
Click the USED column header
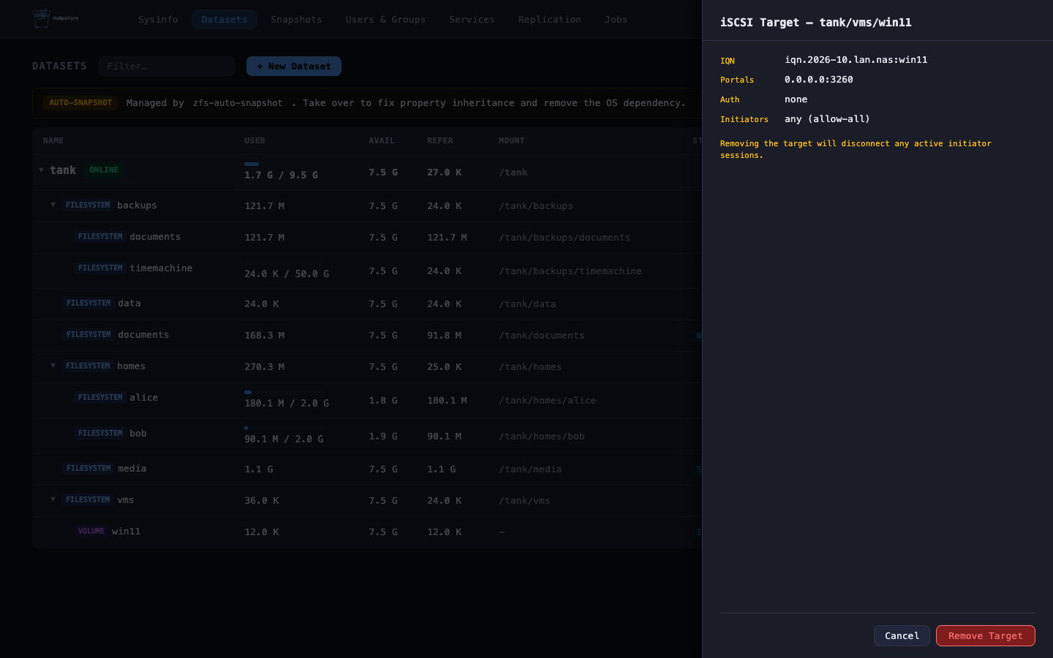point(255,140)
